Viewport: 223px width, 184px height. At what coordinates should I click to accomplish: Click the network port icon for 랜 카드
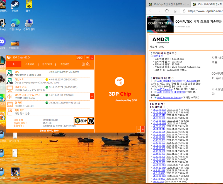(10, 104)
